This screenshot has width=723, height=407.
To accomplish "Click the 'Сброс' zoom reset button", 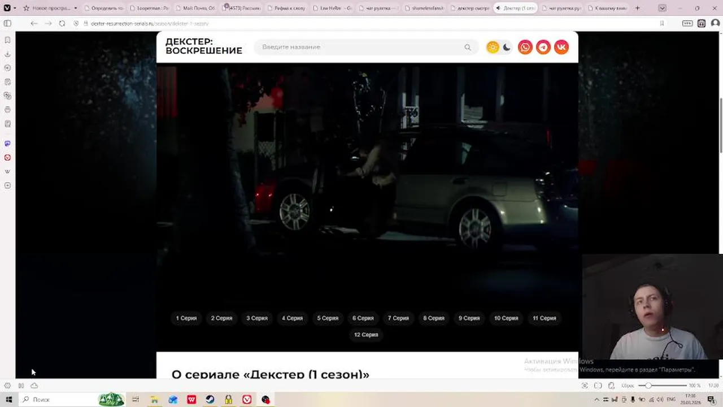I will (628, 386).
